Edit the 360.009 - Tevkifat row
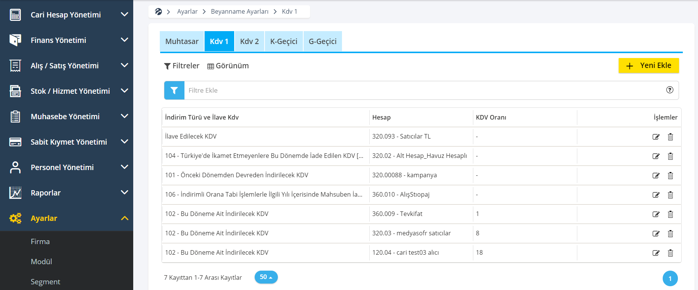The image size is (698, 290). 656,214
